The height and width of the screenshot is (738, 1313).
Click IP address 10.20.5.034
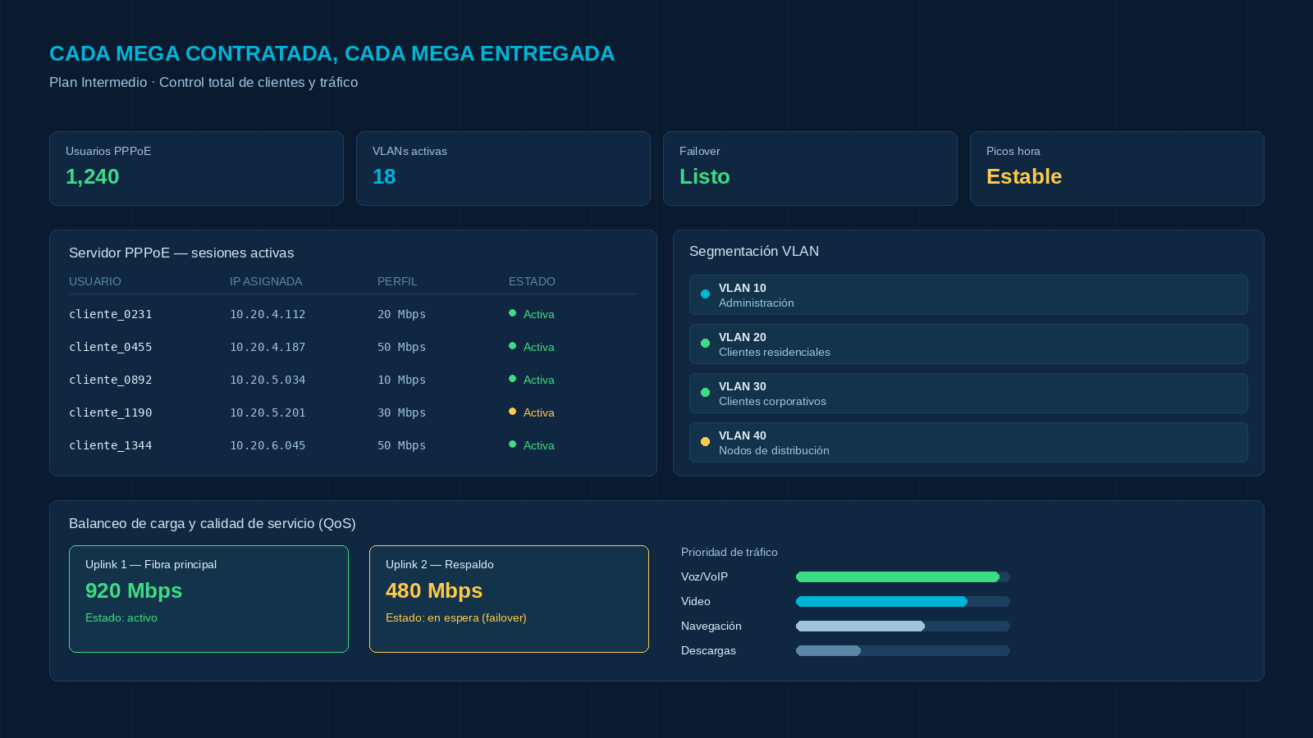(x=268, y=380)
